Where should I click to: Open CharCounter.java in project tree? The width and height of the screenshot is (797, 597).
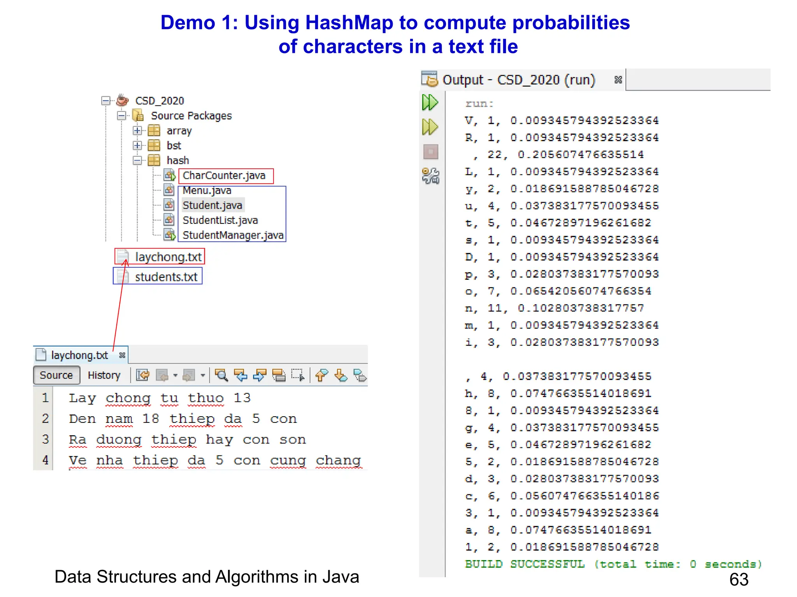(224, 176)
